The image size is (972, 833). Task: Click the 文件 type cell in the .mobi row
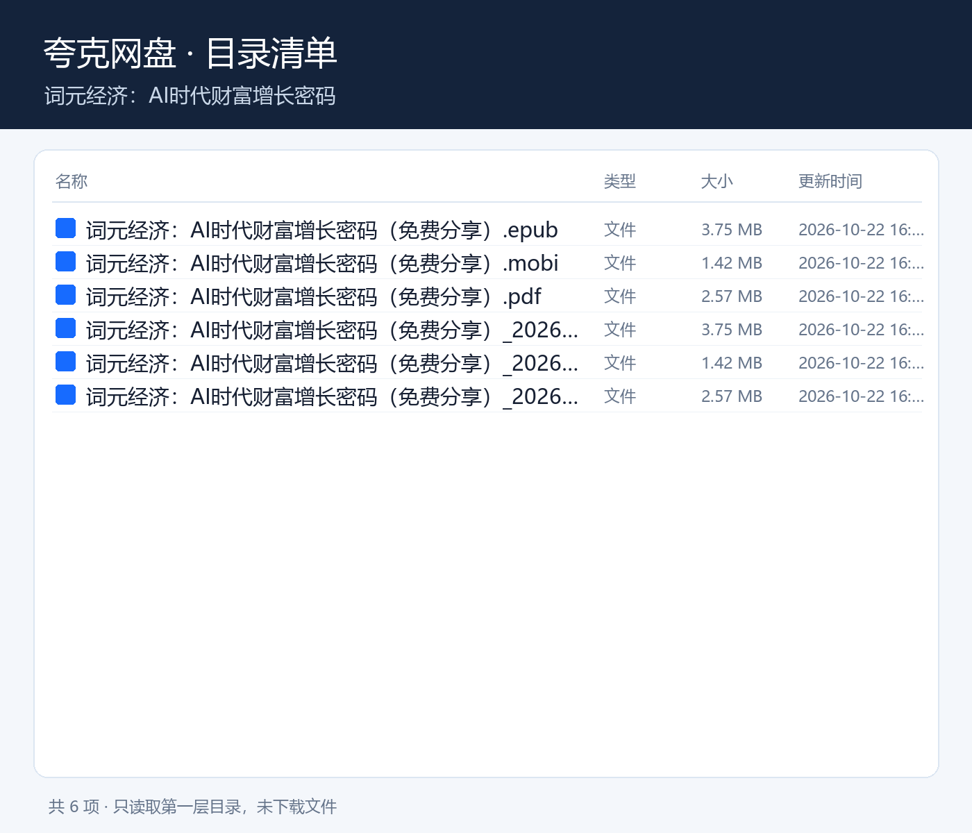pos(620,263)
